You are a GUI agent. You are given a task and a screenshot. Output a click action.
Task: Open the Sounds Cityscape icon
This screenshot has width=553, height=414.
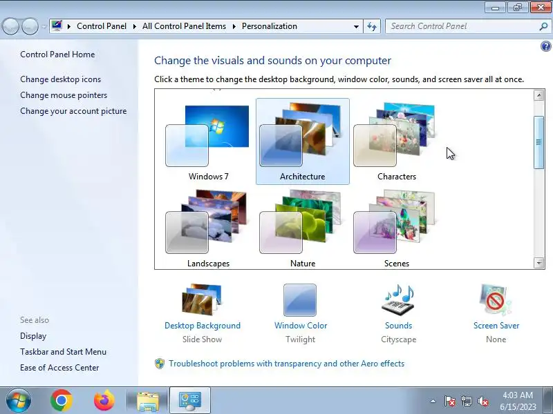399,299
